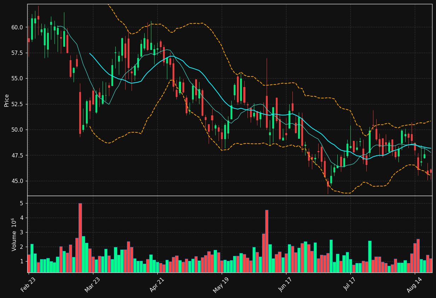This screenshot has height=298, width=436.
Task: Click the volume axis tick labeled 1
Action: click(21, 262)
